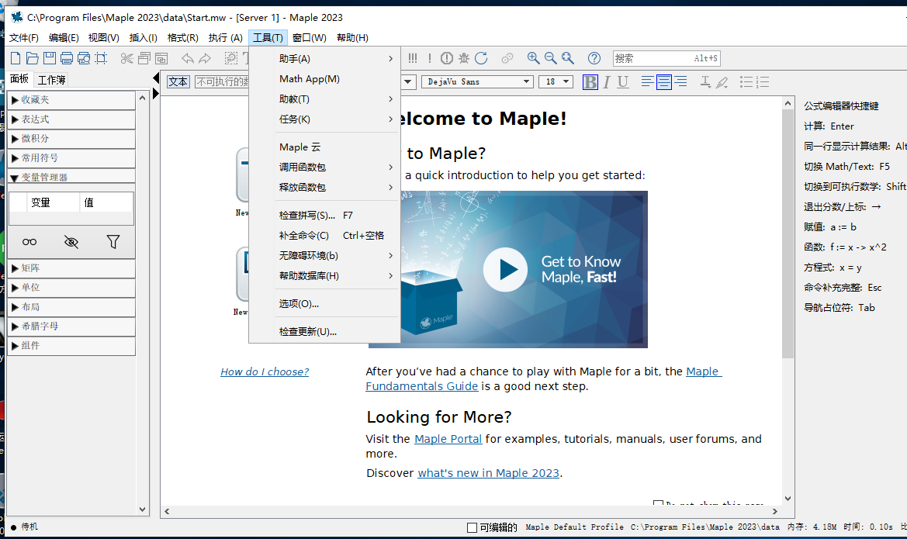
Task: Open the DejaVu Sans font dropdown
Action: [477, 81]
